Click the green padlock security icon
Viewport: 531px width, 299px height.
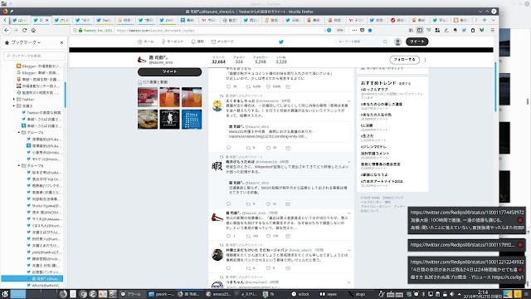click(x=80, y=31)
